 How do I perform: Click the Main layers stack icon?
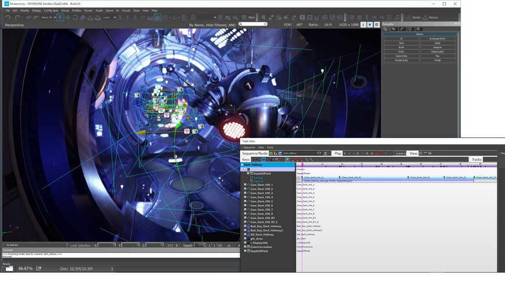pyautogui.click(x=244, y=17)
